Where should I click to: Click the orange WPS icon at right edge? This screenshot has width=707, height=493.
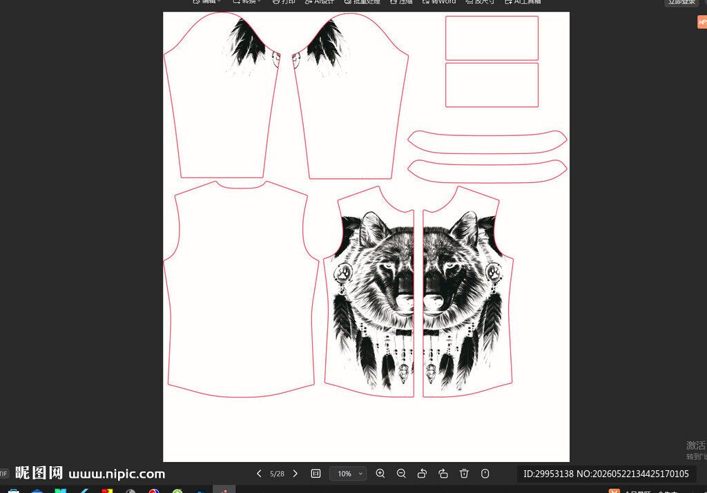pos(702,21)
